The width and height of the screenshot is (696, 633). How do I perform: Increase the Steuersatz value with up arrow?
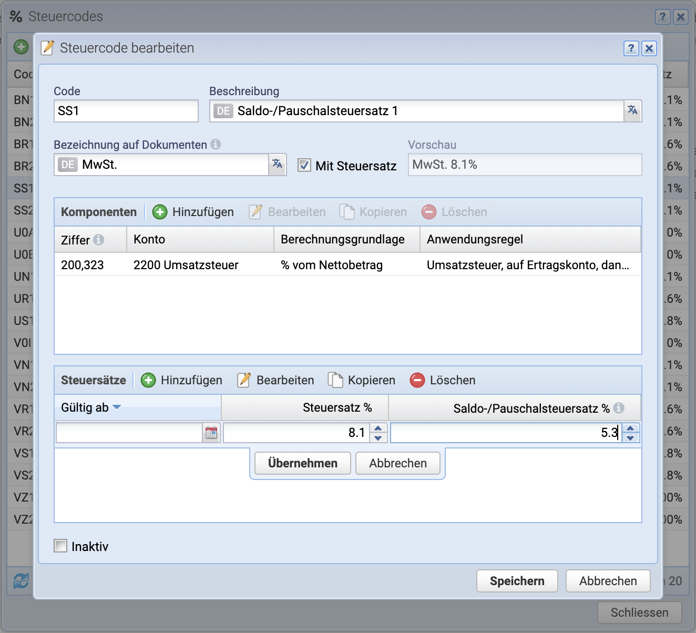point(378,429)
